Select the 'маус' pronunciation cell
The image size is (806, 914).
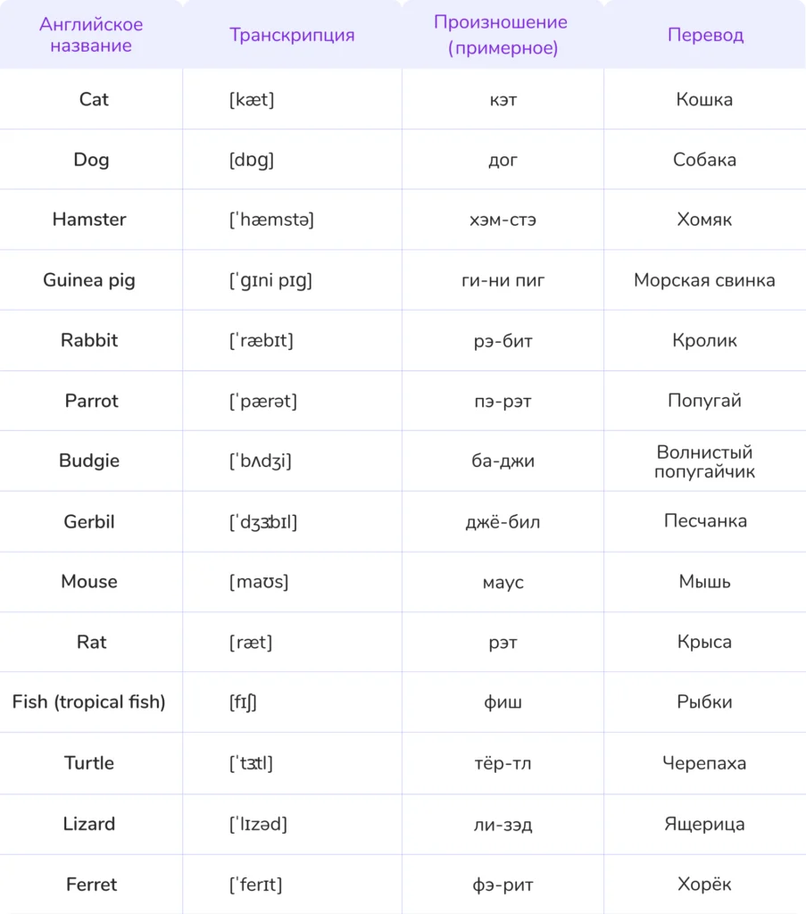503,582
